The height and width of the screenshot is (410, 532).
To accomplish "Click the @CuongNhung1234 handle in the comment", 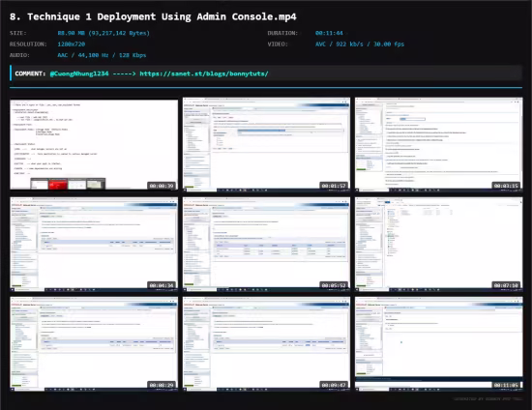I will [79, 73].
